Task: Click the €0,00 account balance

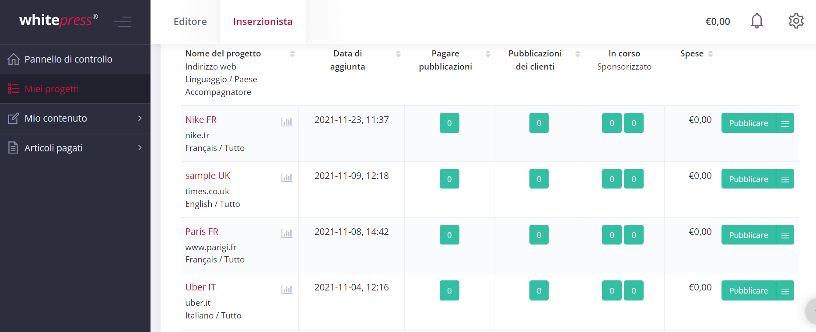Action: (718, 21)
